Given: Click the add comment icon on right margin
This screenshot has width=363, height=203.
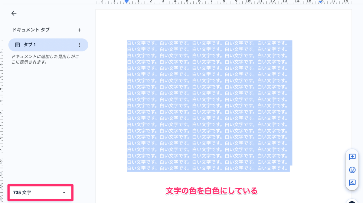Looking at the screenshot, I should (352, 157).
